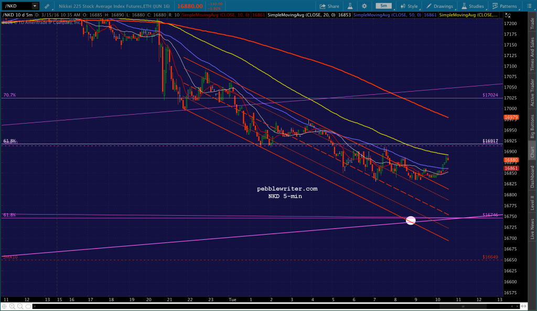Click the horizontal time scrollbar thumb
The width and height of the screenshot is (537, 311).
click(463, 307)
